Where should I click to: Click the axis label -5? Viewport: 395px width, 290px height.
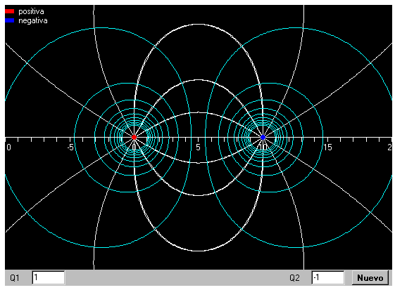70,147
